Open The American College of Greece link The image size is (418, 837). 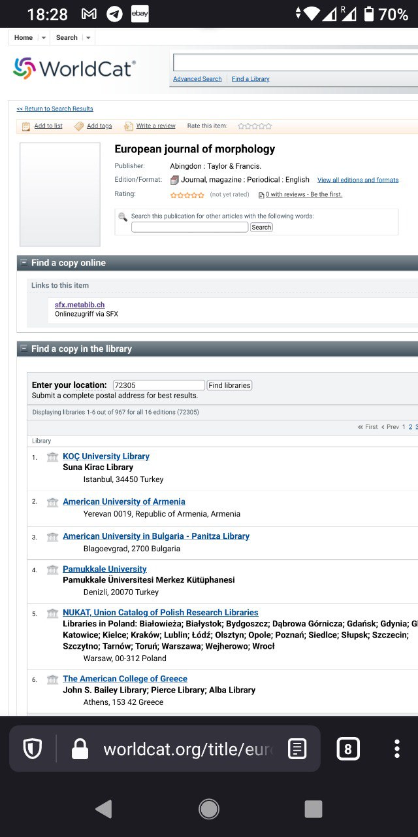125,679
